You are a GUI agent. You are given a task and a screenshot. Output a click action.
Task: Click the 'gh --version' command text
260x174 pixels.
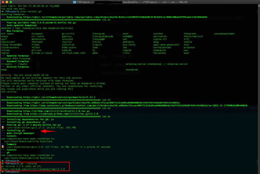coord(29,164)
